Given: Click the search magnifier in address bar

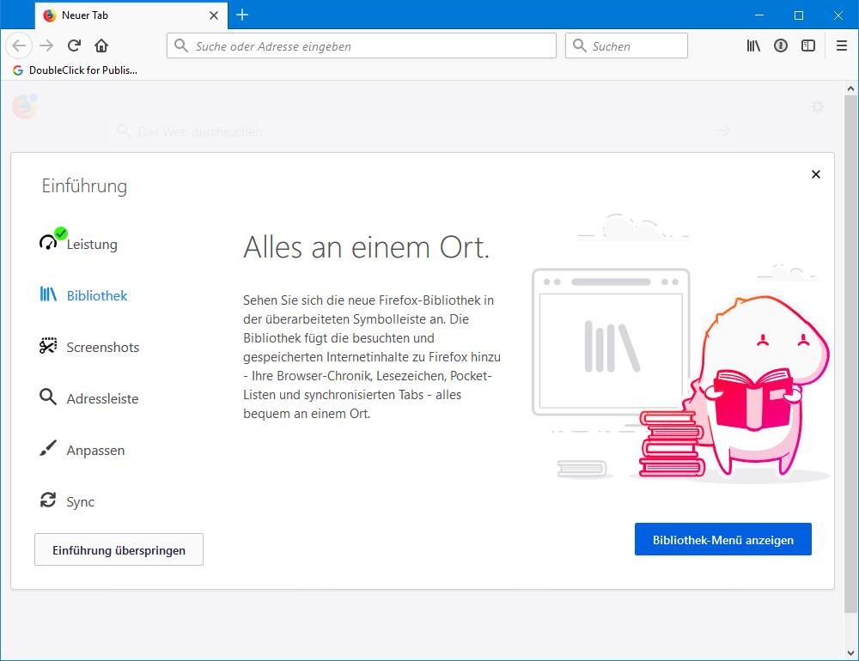Looking at the screenshot, I should [x=180, y=45].
